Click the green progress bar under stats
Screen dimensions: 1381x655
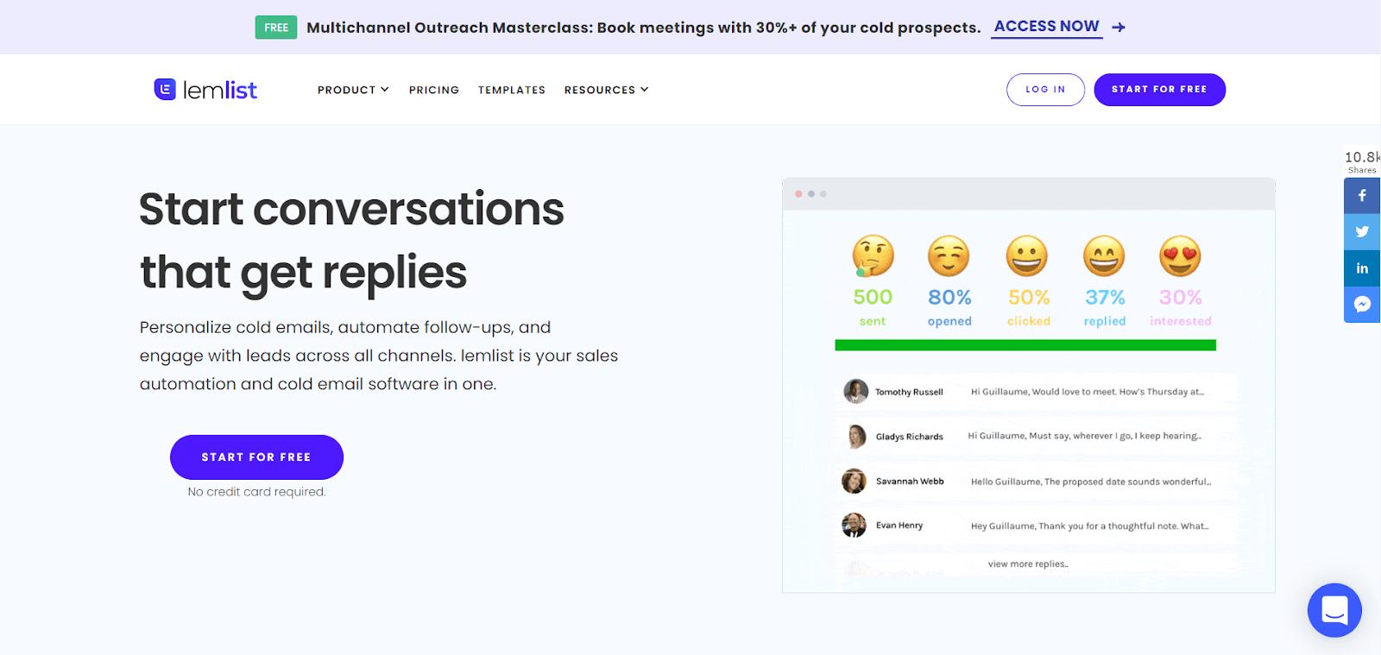coord(1025,345)
